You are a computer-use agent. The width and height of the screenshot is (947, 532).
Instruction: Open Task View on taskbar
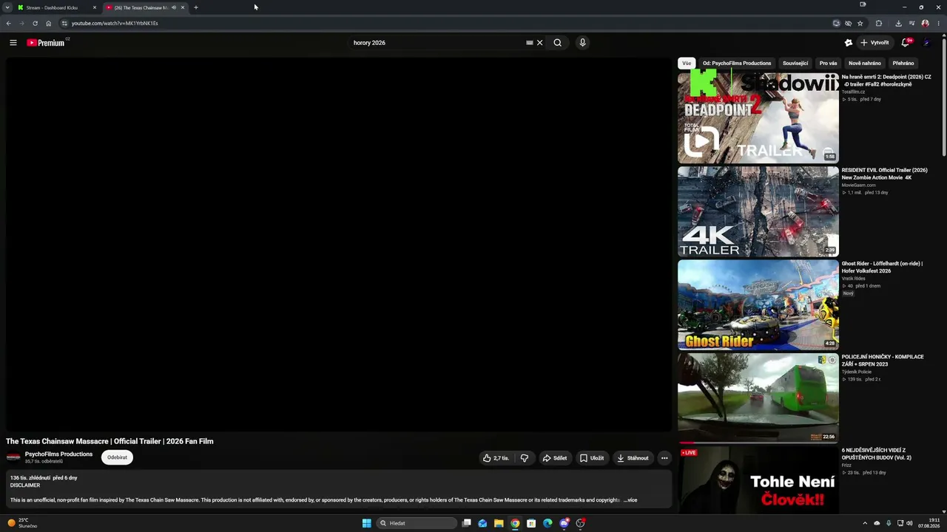tap(466, 523)
